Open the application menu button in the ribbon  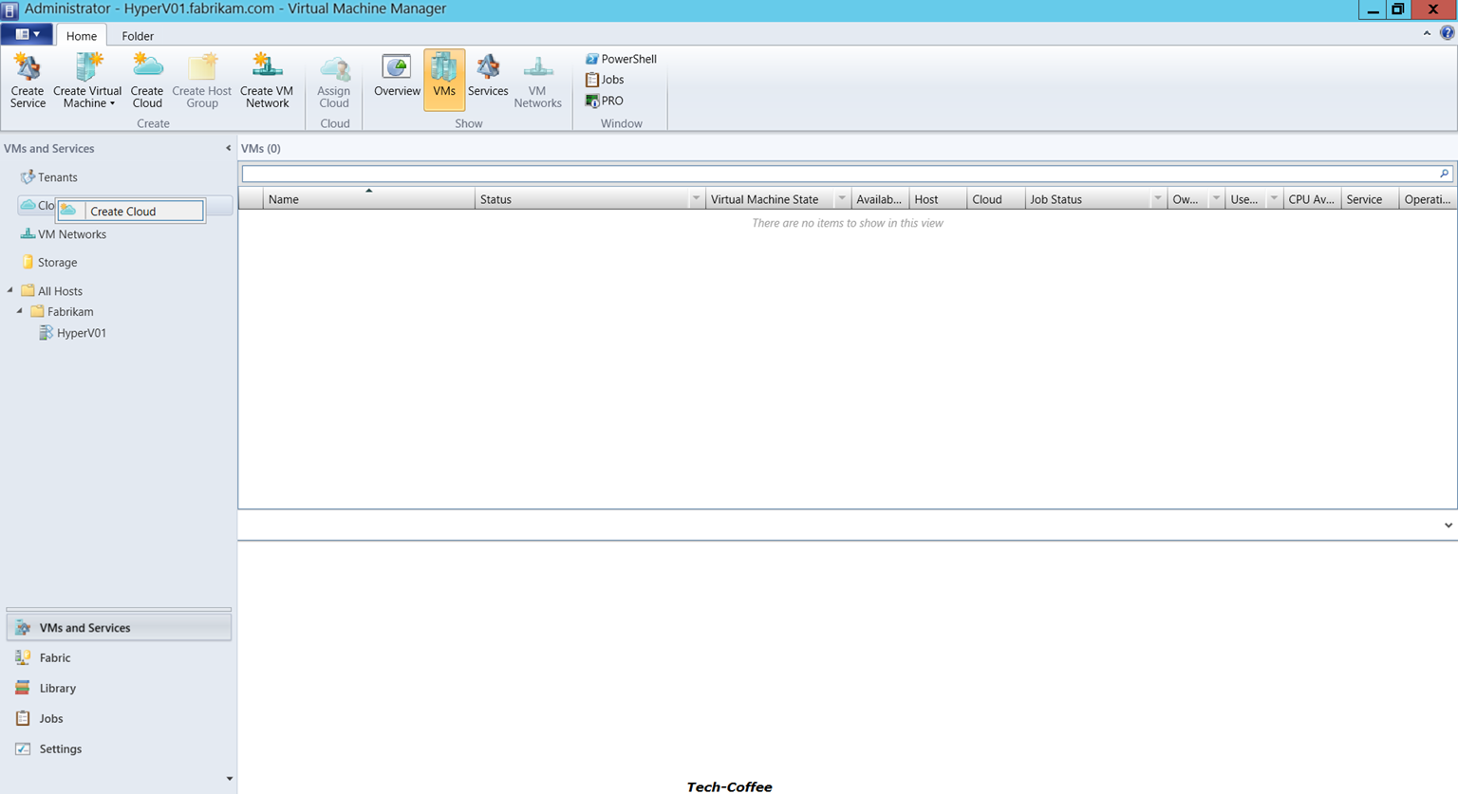[x=27, y=34]
